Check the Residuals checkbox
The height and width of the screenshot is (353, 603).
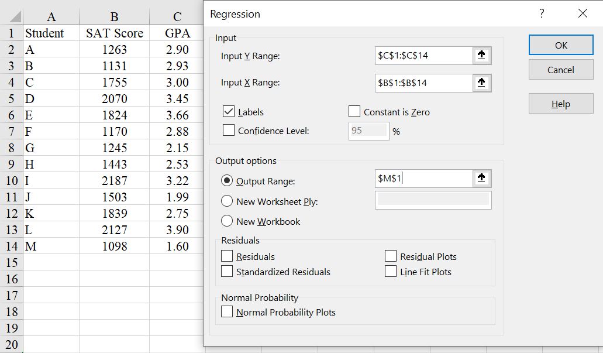(x=227, y=256)
